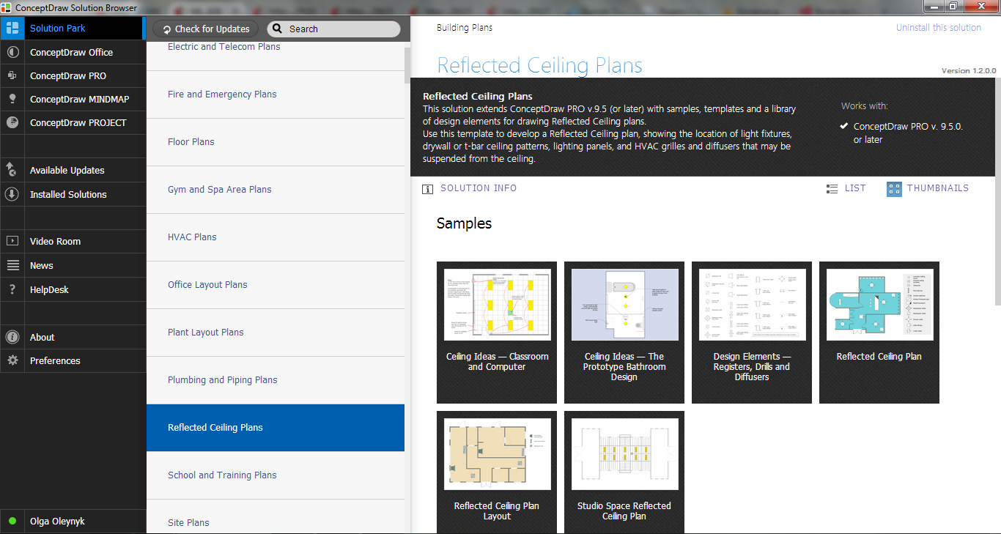Viewport: 1001px width, 534px height.
Task: Click the ConceptDraw MINDMAP lightbulb icon
Action: [x=12, y=100]
